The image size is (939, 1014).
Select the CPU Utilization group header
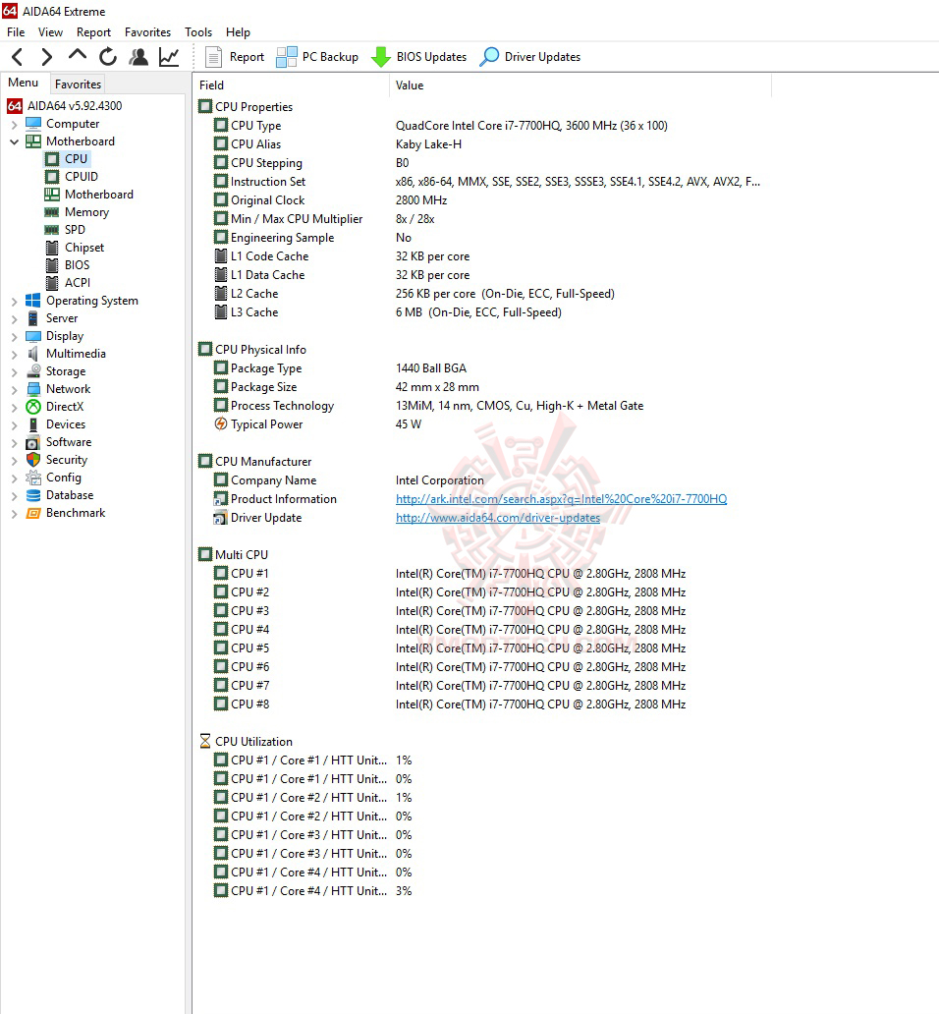pyautogui.click(x=247, y=741)
